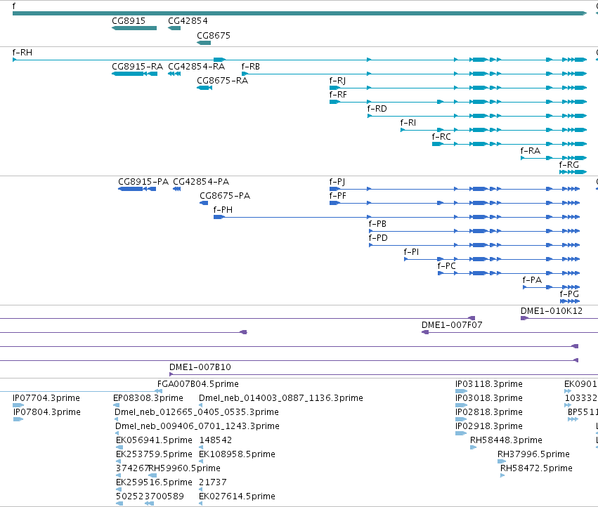Select IP02918.3prime EST label
This screenshot has width=598, height=507.
tap(489, 426)
